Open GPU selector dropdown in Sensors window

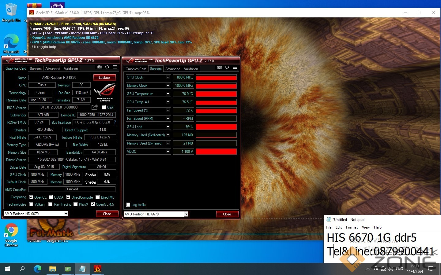(186, 214)
